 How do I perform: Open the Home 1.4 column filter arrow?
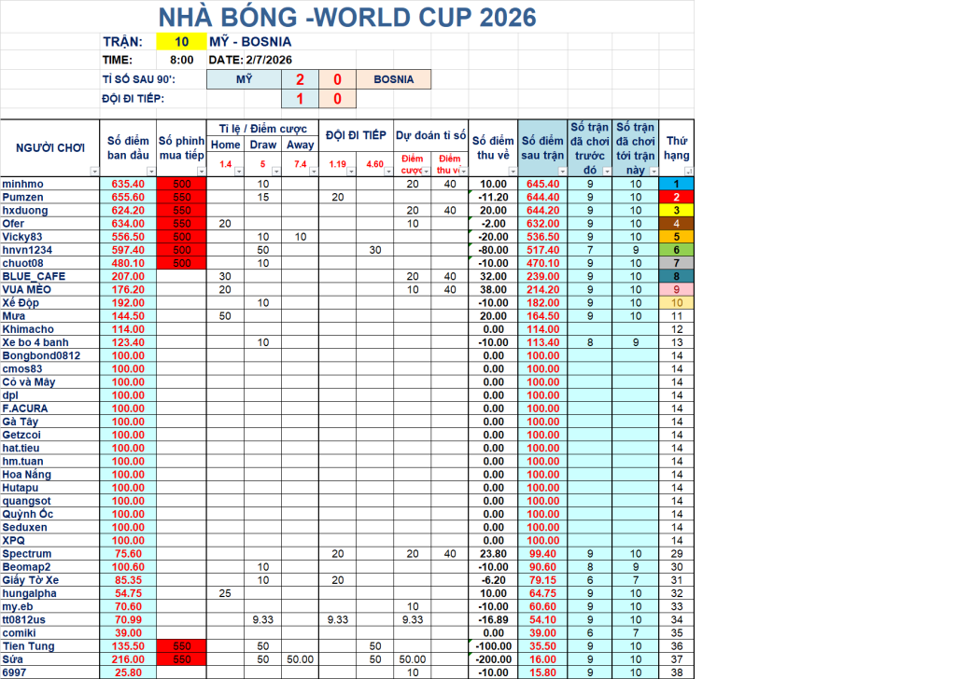(x=238, y=172)
